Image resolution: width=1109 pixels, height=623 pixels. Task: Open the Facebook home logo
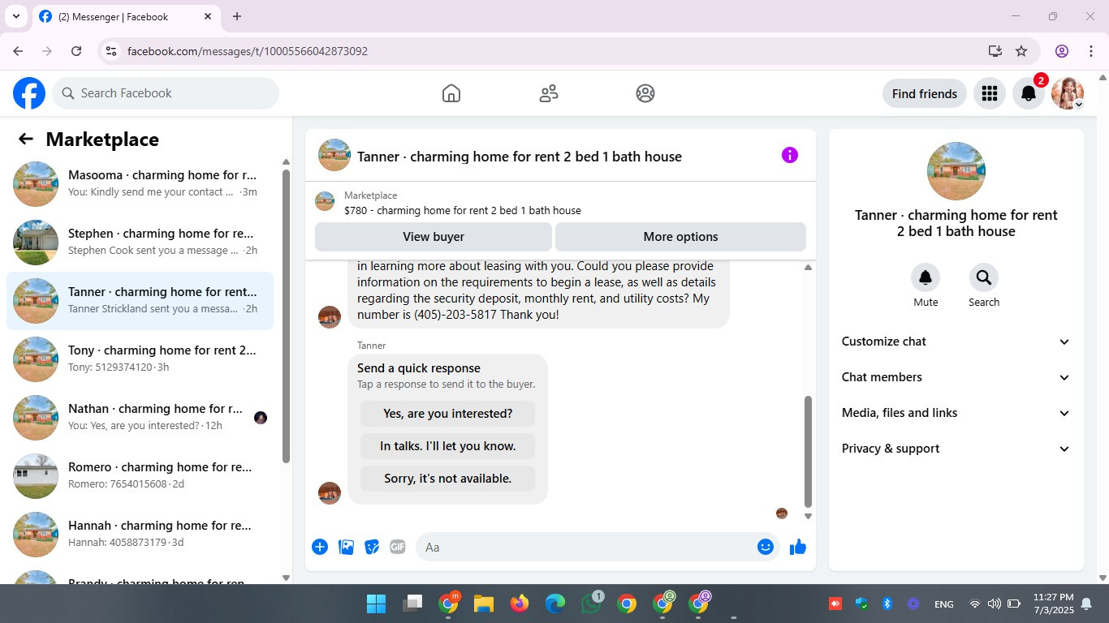(29, 93)
